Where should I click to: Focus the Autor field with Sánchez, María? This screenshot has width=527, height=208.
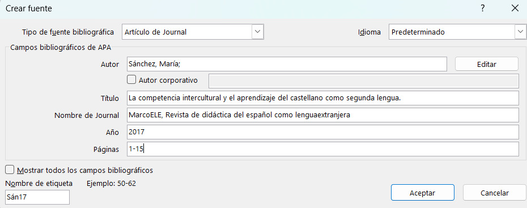(287, 64)
